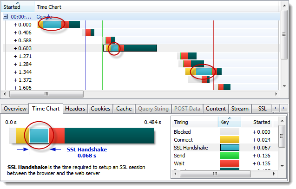This screenshot has height=189, width=296.
Task: Click the yellow Connect key swatch
Action: (x=230, y=140)
